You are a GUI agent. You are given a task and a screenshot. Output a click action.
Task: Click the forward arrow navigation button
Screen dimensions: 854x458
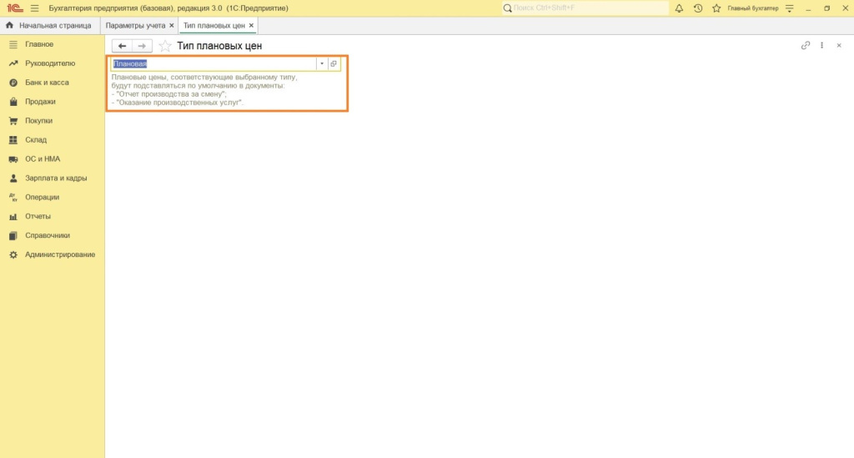pos(142,46)
